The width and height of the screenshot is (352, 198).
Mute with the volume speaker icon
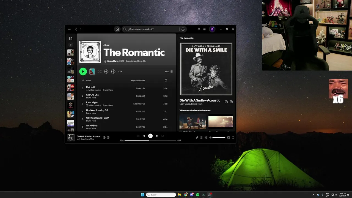tap(210, 137)
